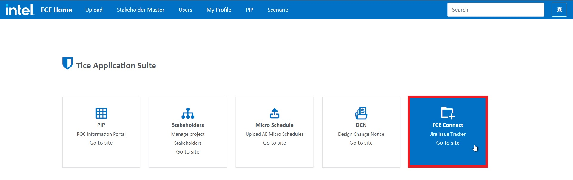Click the Intel logo in header
Image resolution: width=573 pixels, height=180 pixels.
[20, 10]
